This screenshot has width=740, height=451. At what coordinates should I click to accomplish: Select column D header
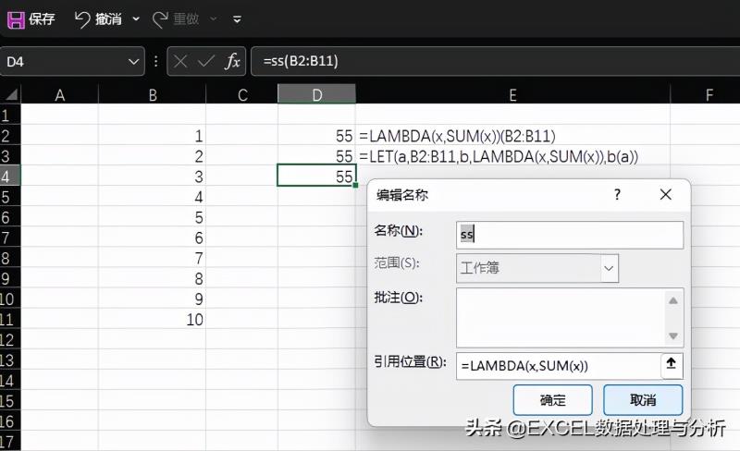coord(316,95)
